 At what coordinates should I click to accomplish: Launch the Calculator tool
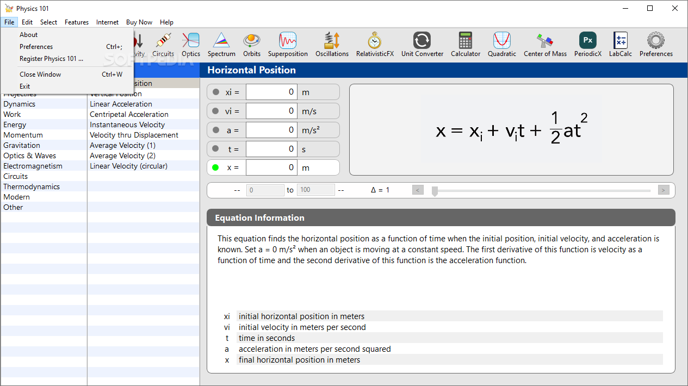[466, 45]
